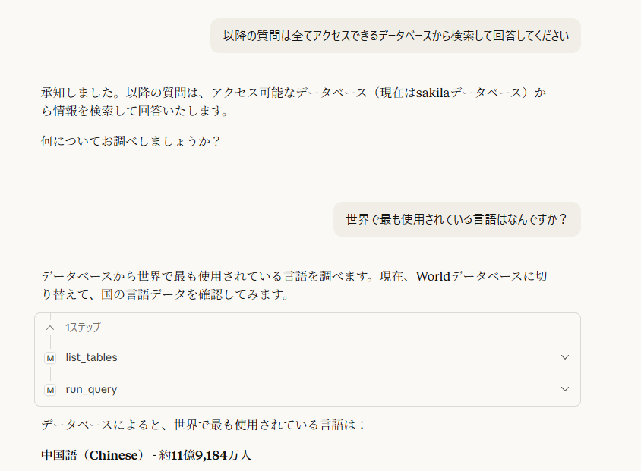641x471 pixels.
Task: Click the line starting with データベースによると
Action: pyautogui.click(x=204, y=424)
